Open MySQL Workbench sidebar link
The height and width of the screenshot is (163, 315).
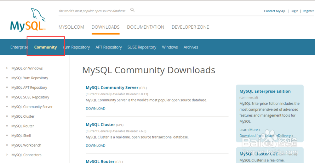click(x=26, y=145)
